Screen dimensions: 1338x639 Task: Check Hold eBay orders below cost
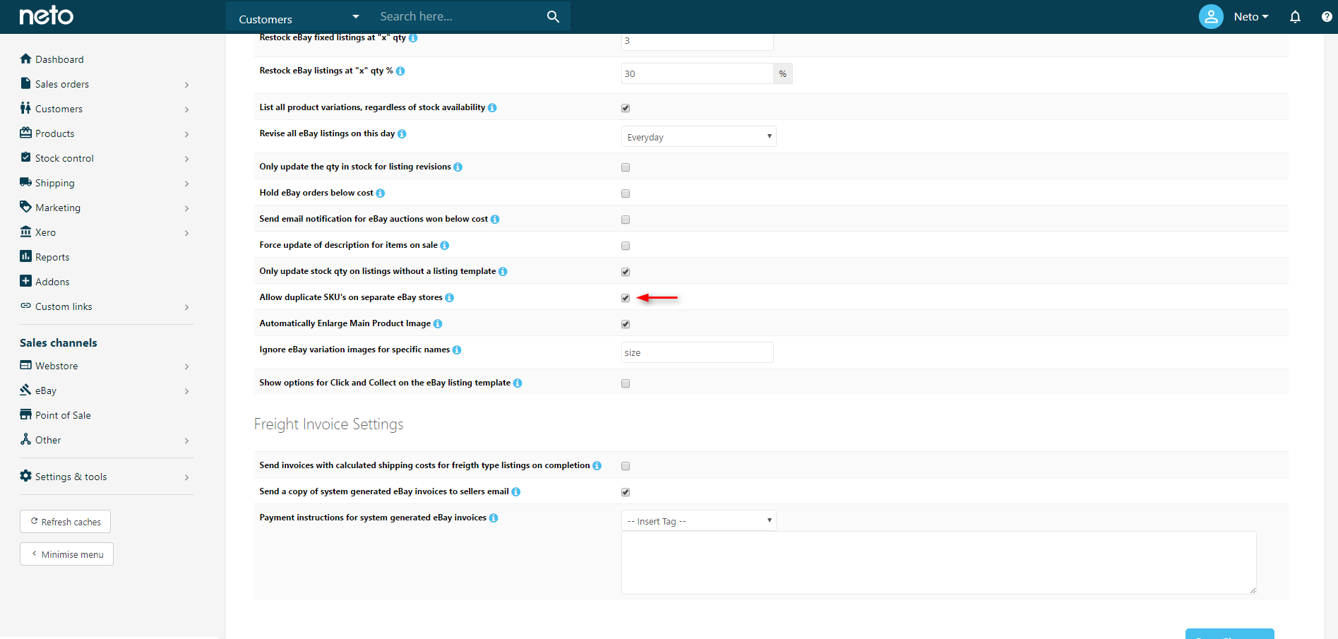(x=626, y=193)
